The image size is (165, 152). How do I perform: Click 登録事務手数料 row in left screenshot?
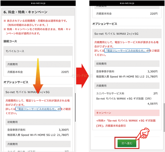tap(38, 130)
